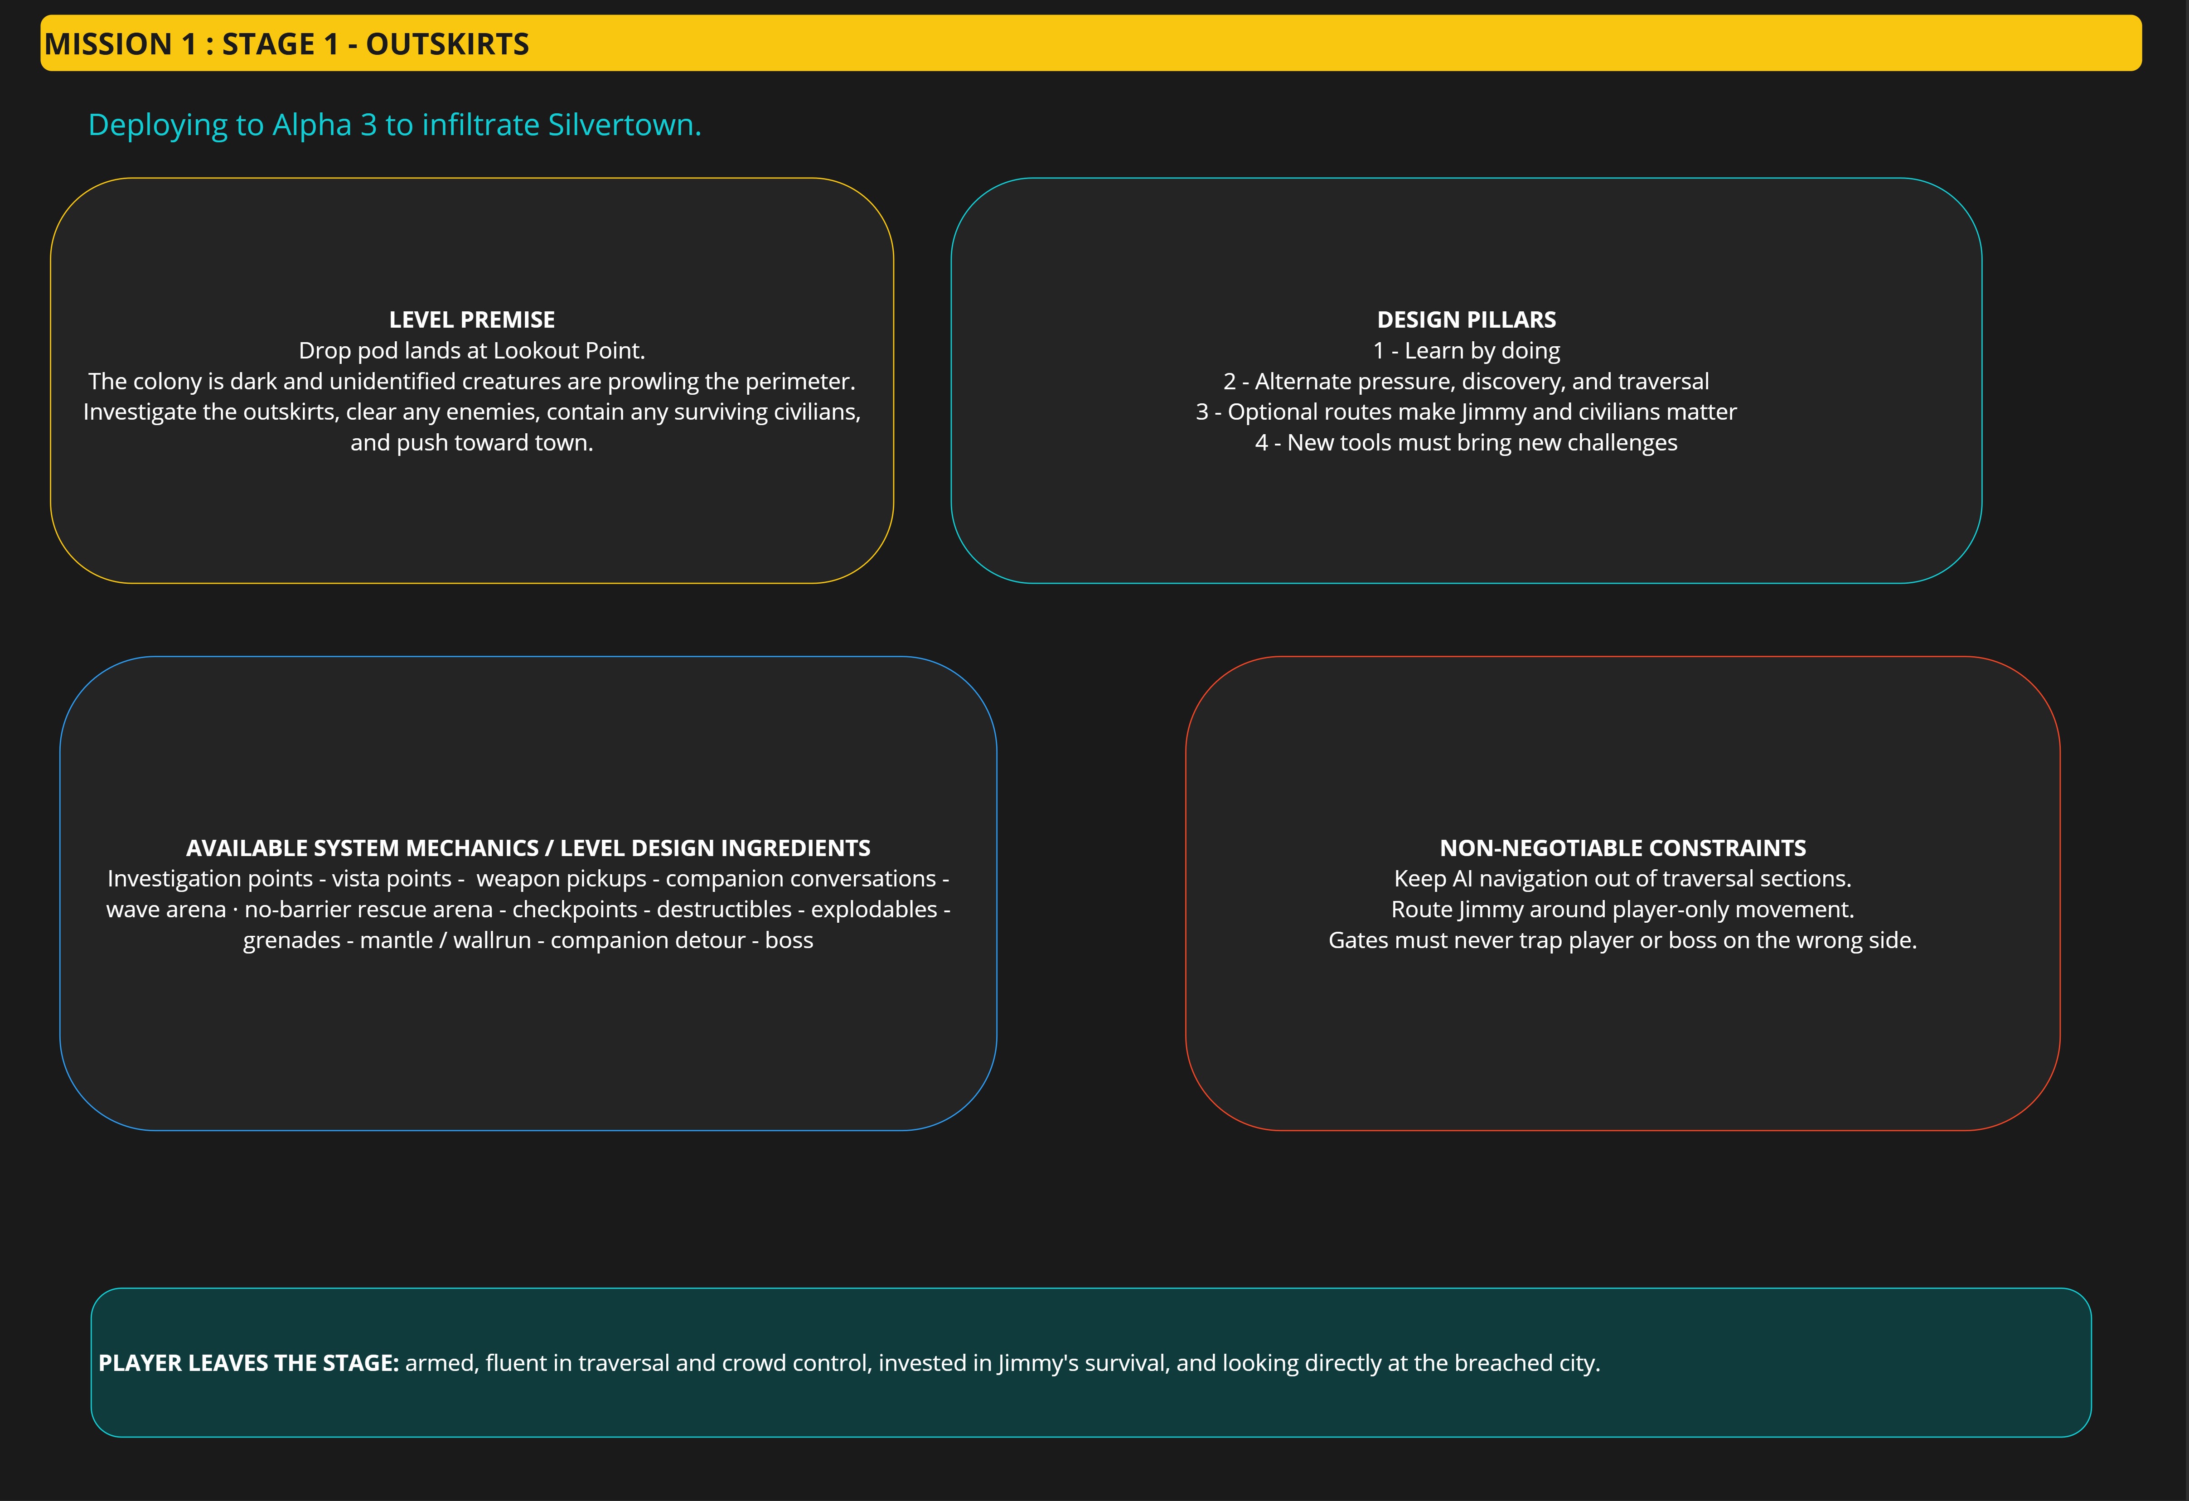Click 'Drop pod lands at Lookout Point.' line
Viewport: 2189px width, 1501px height.
472,350
